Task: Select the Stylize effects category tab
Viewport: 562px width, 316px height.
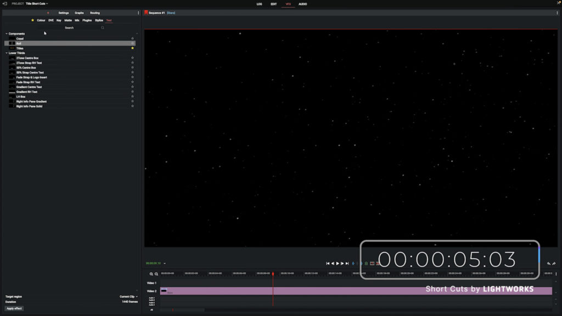Action: click(x=99, y=20)
